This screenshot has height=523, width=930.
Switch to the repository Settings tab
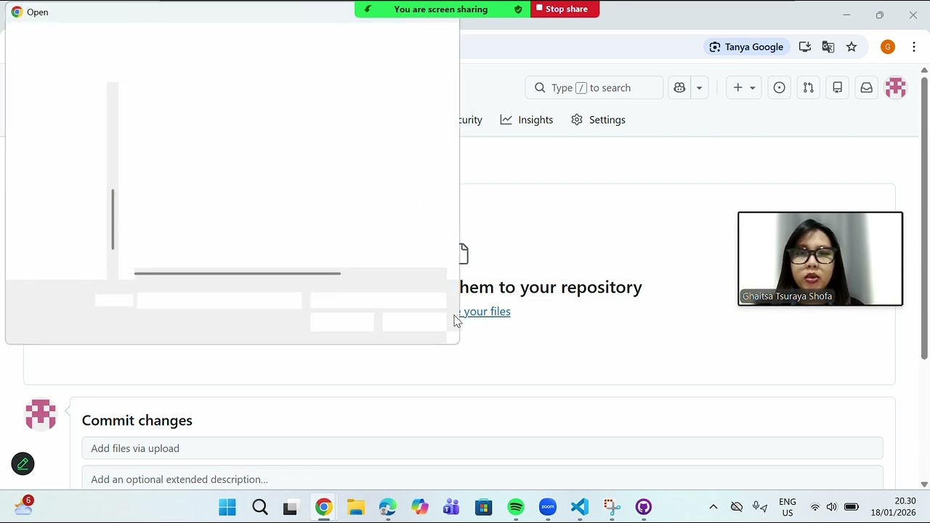click(598, 120)
